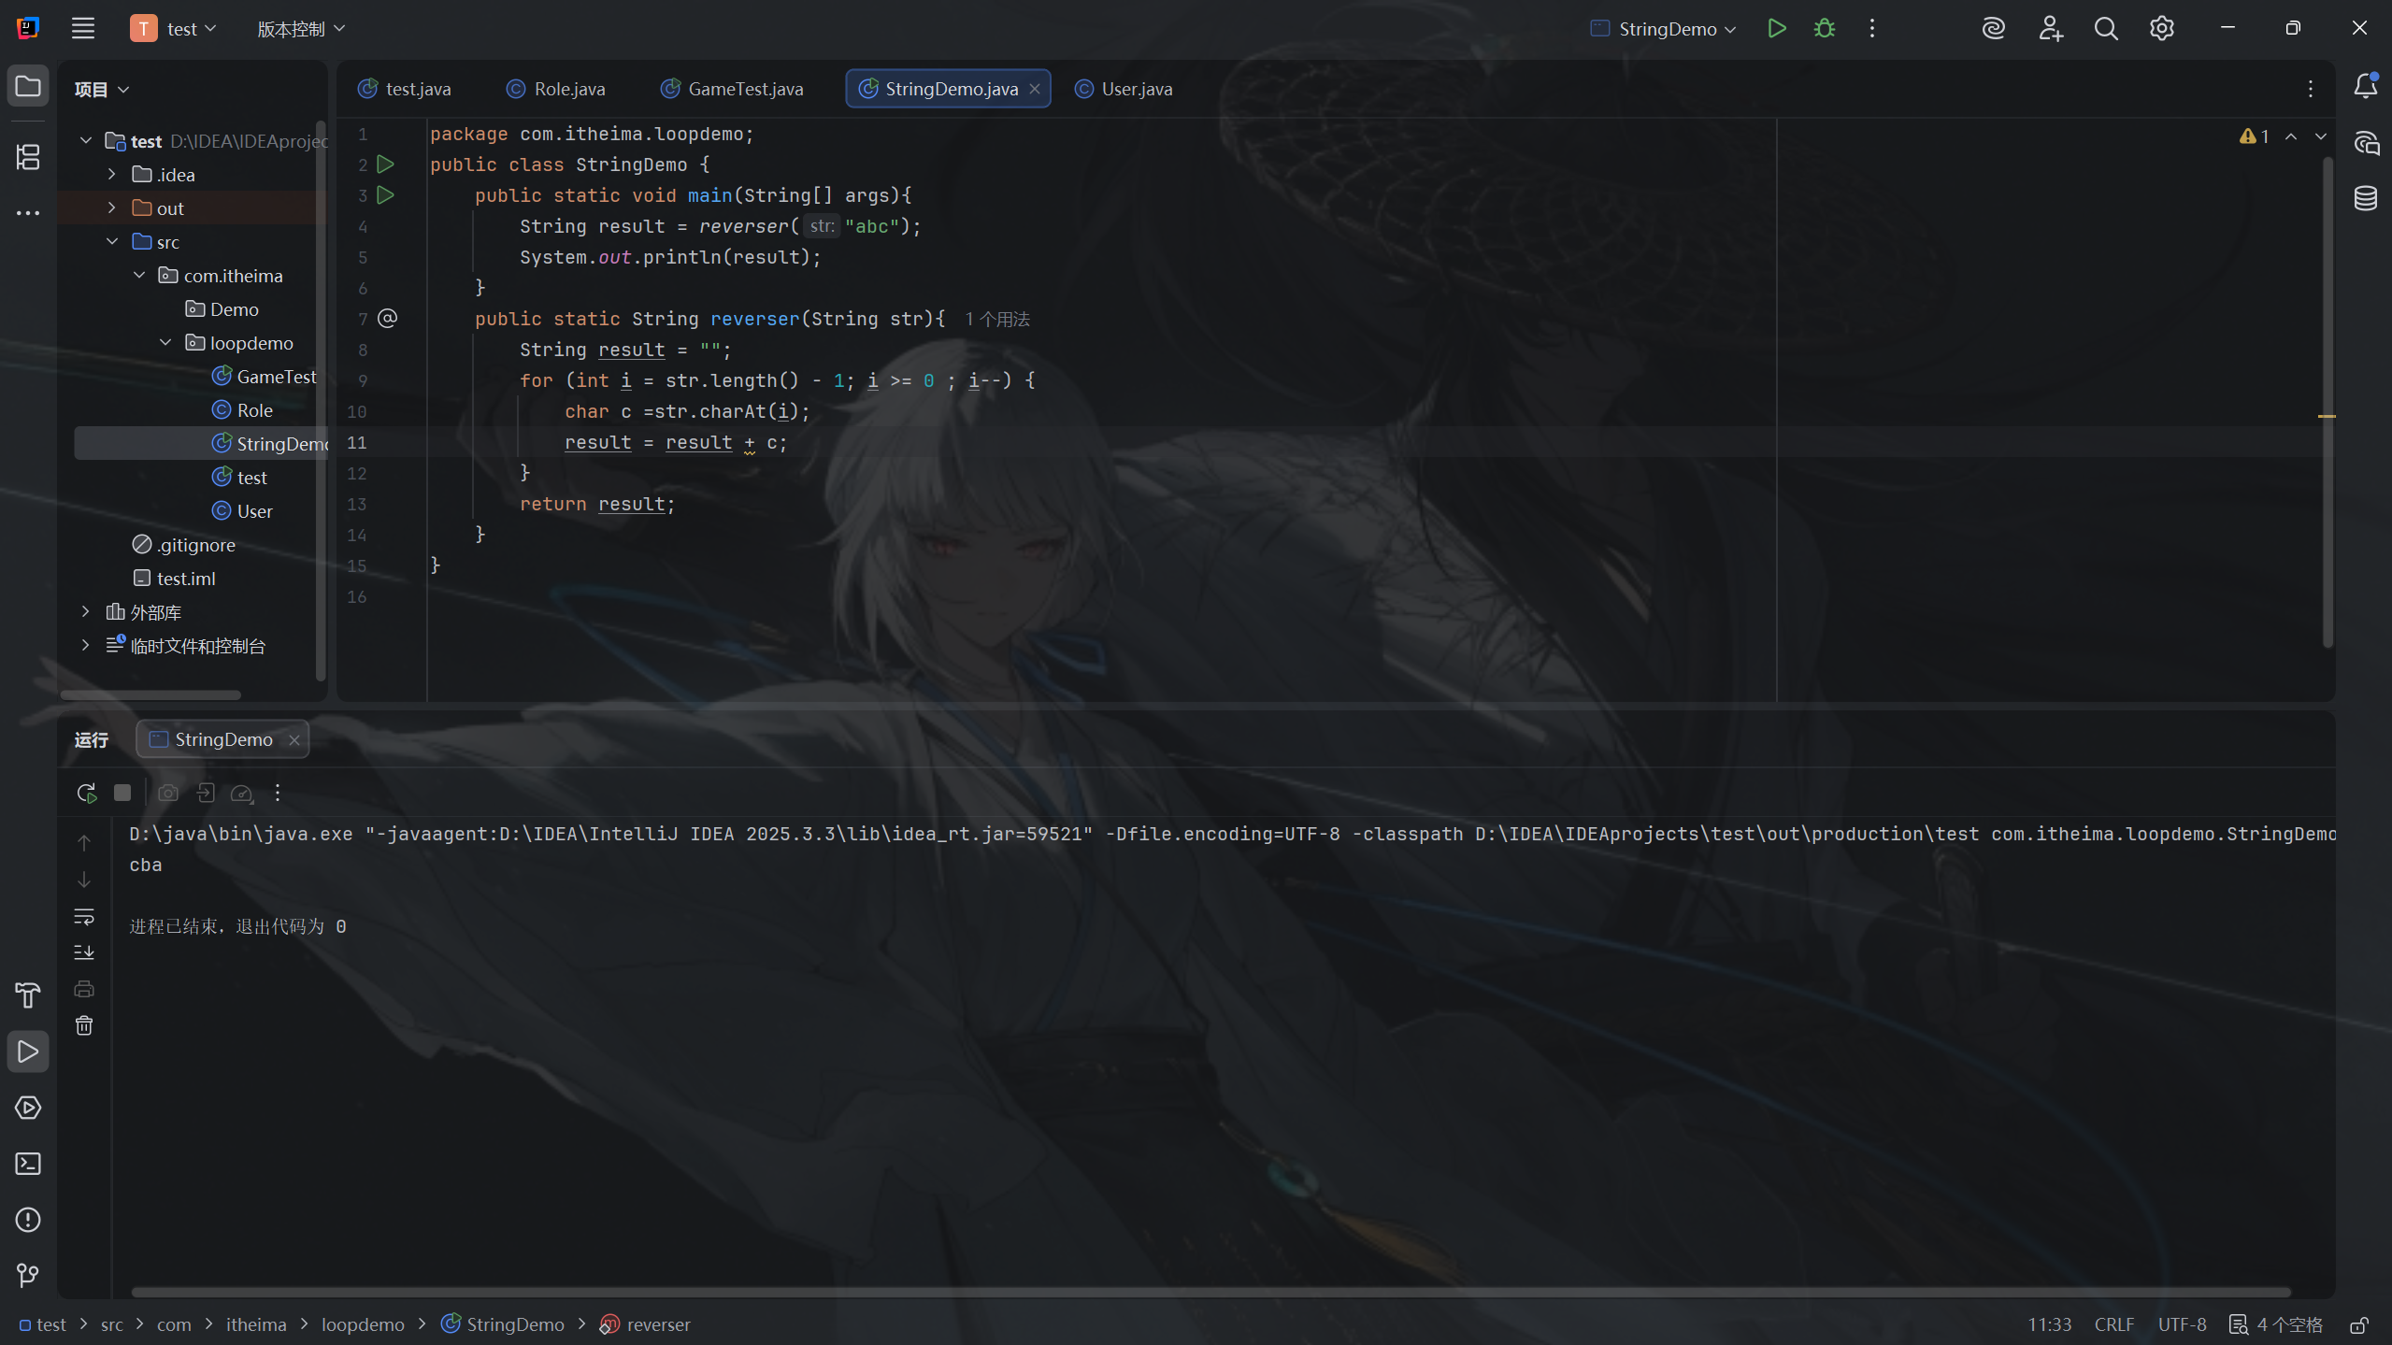The width and height of the screenshot is (2392, 1345).
Task: Change UTF-8 file encoding
Action: pos(2182,1325)
